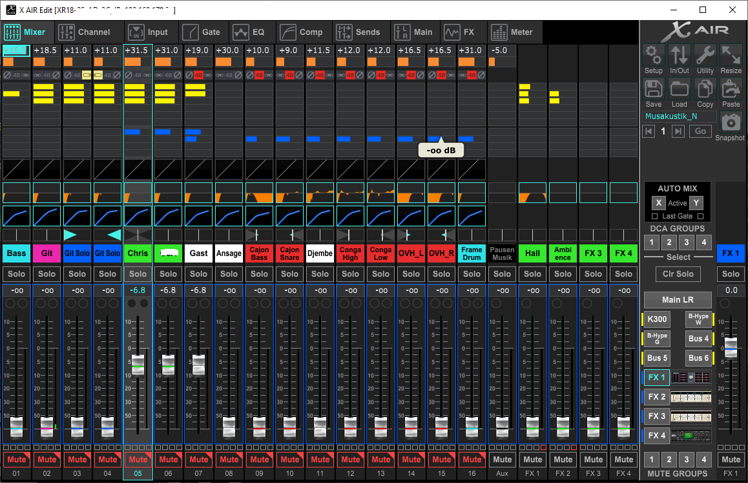Select the Main LR bus
This screenshot has height=483, width=748.
click(678, 299)
